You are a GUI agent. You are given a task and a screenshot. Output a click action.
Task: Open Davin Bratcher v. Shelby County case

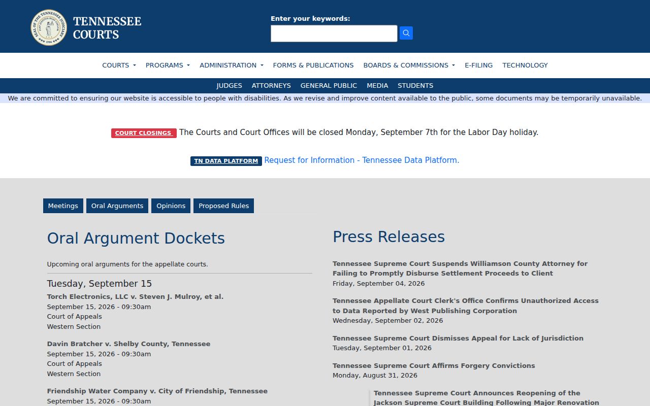coord(128,344)
